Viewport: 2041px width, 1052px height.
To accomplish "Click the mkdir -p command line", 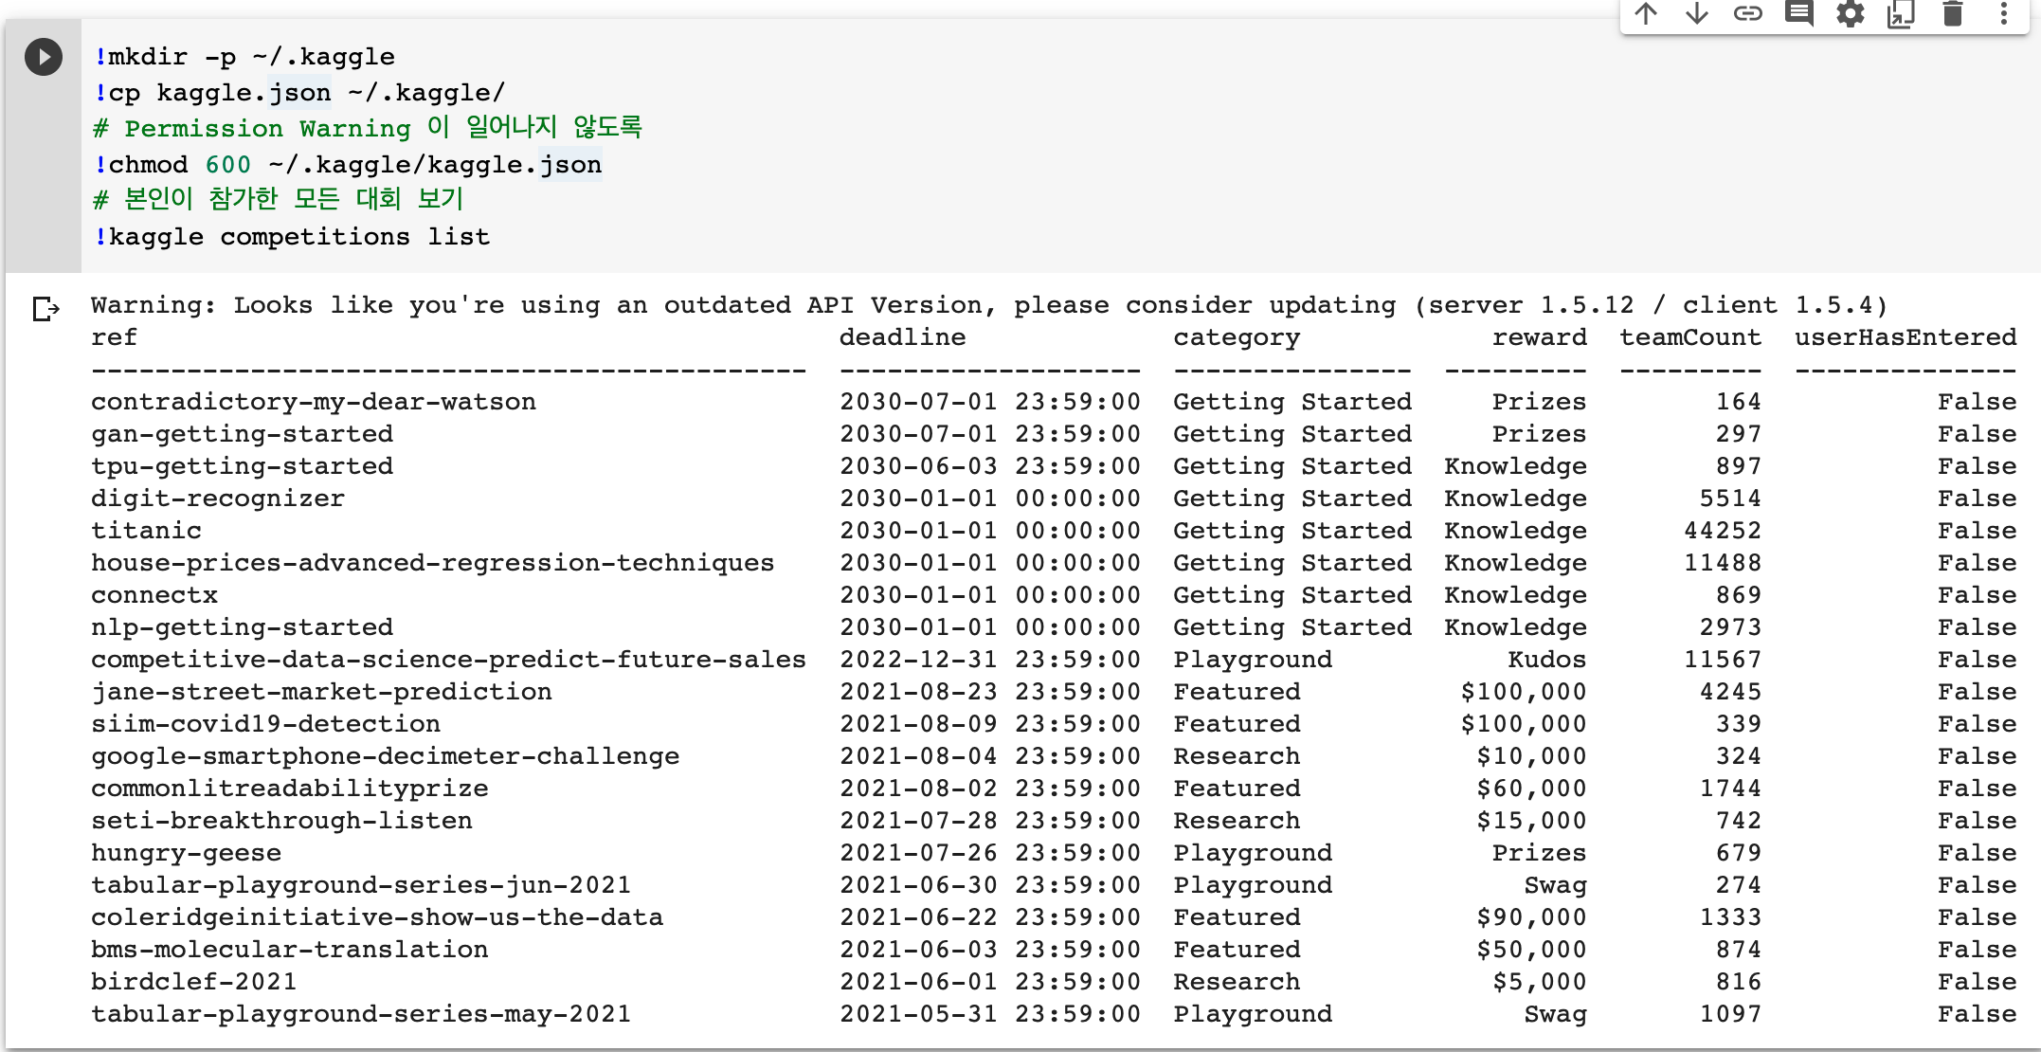I will 244,57.
